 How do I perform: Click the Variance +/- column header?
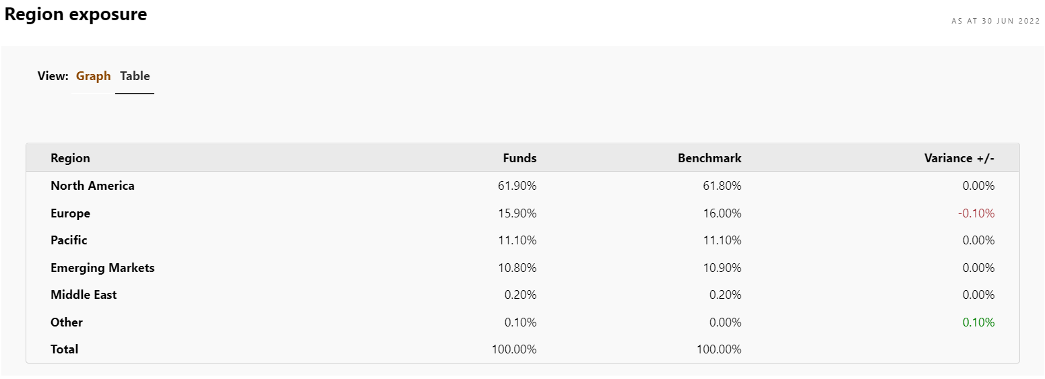[959, 158]
